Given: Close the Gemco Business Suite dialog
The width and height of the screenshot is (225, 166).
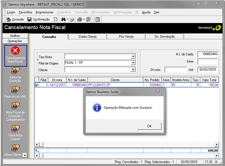Looking at the screenshot, I should pos(158,91).
